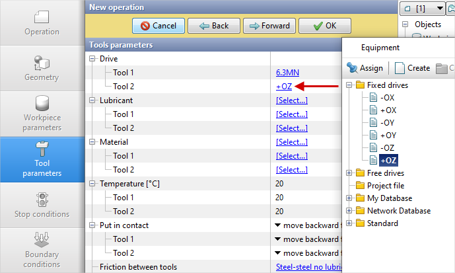Collapse the Fixed drives folder
Image resolution: width=455 pixels, height=273 pixels.
coord(349,85)
